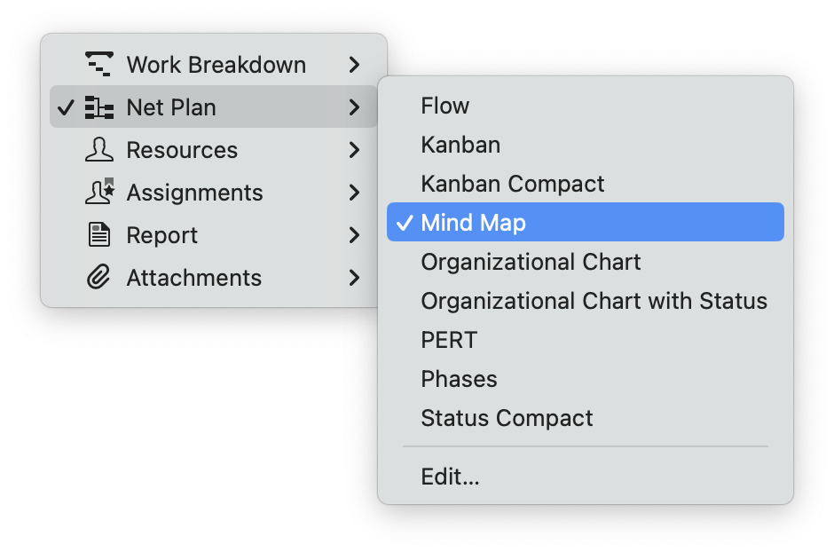Open the Edit... option
834x552 pixels.
(451, 477)
